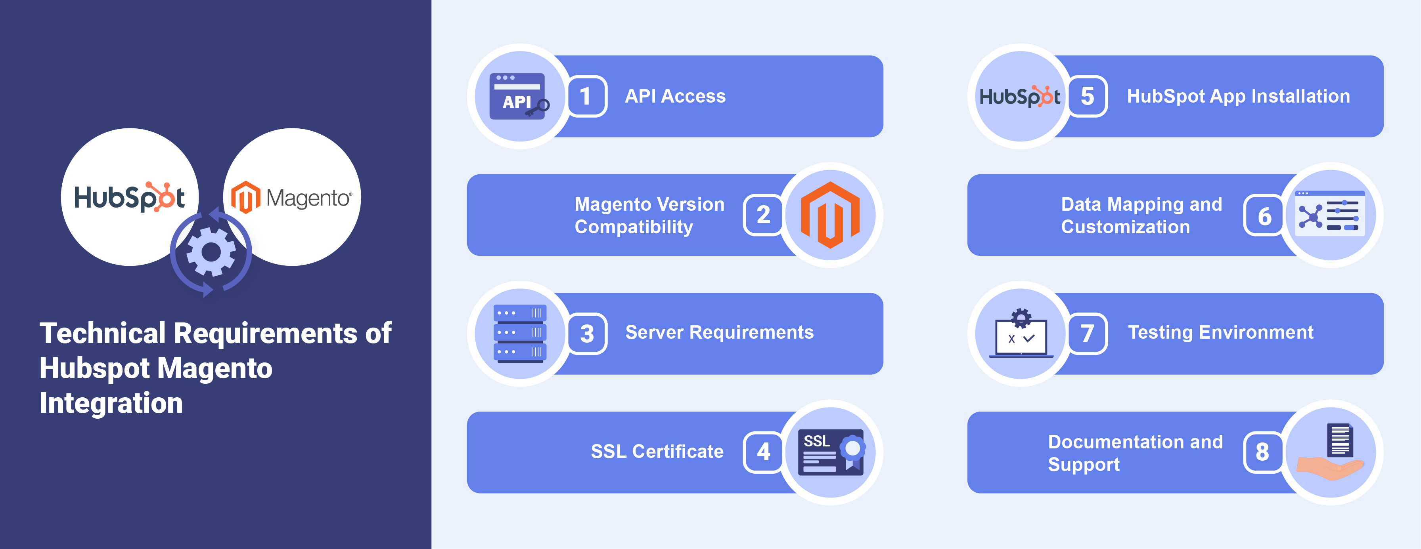Click the 'Testing Environment' label
1421x549 pixels.
click(1220, 332)
